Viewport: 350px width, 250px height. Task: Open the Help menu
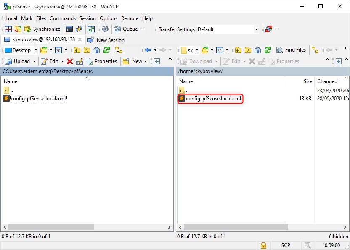pos(147,18)
